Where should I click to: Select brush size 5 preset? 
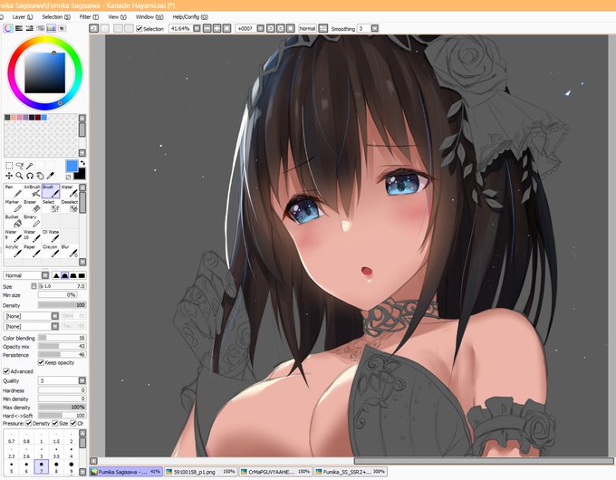tap(12, 466)
